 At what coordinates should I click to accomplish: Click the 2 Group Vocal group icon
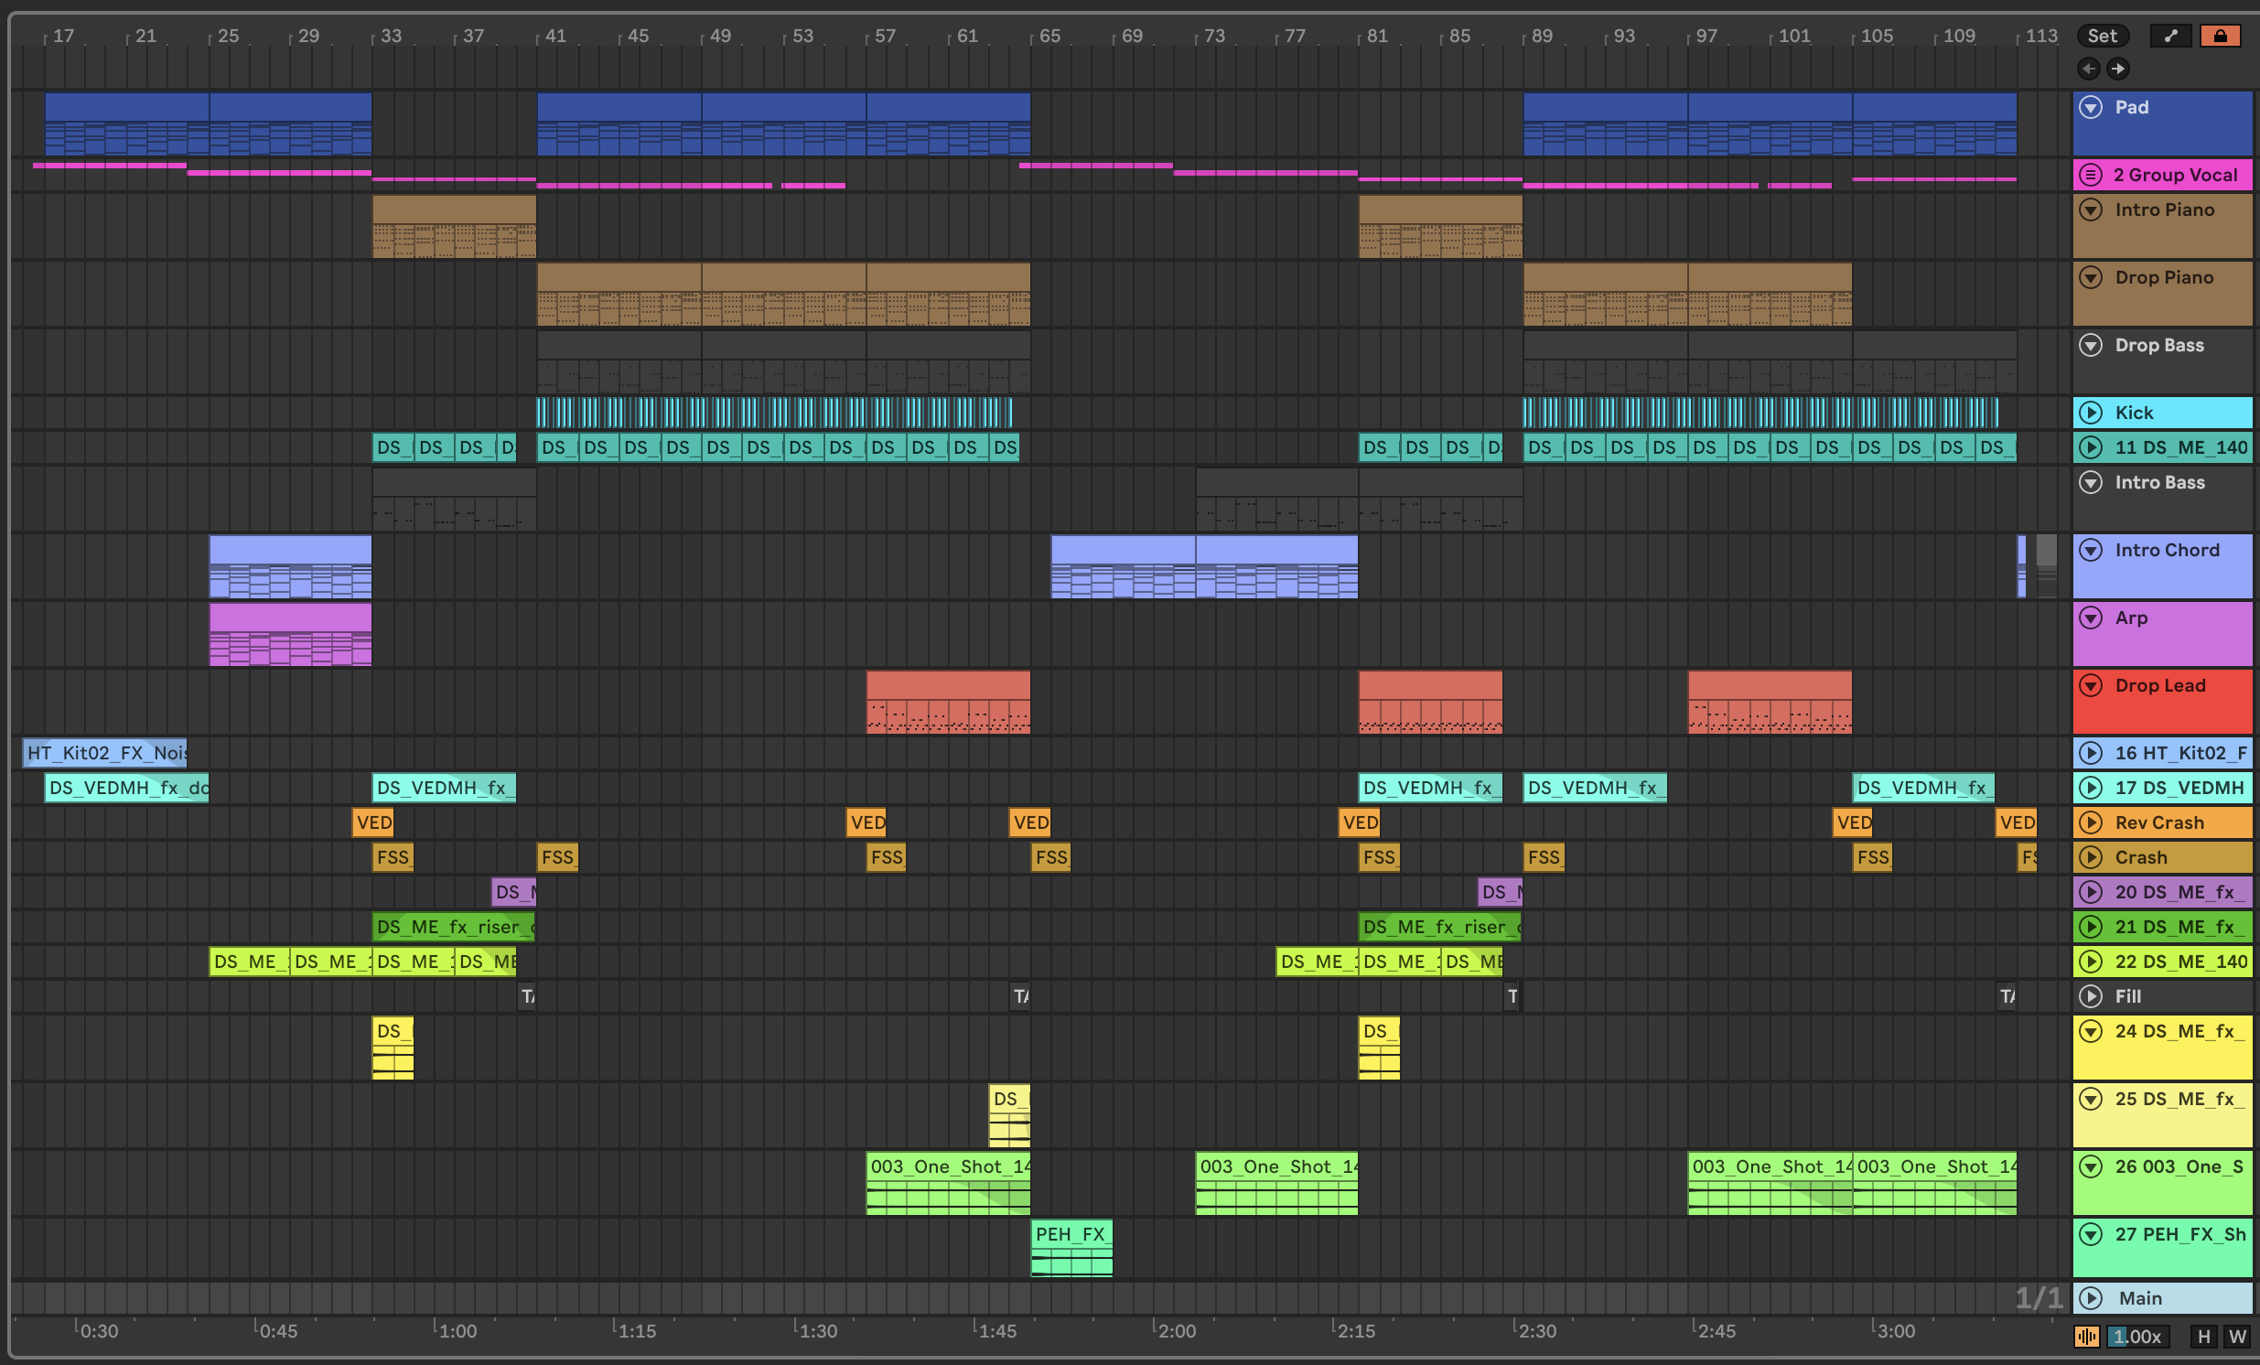(2091, 176)
